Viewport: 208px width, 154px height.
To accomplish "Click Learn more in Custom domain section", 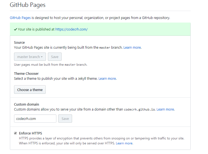I will click(165, 109).
